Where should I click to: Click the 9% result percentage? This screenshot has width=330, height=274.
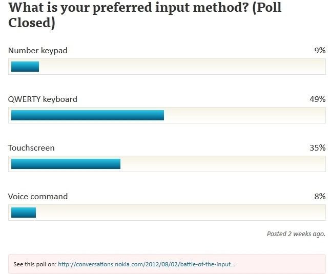[x=320, y=51]
